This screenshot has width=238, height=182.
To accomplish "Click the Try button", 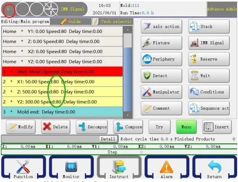I will (x=159, y=127).
